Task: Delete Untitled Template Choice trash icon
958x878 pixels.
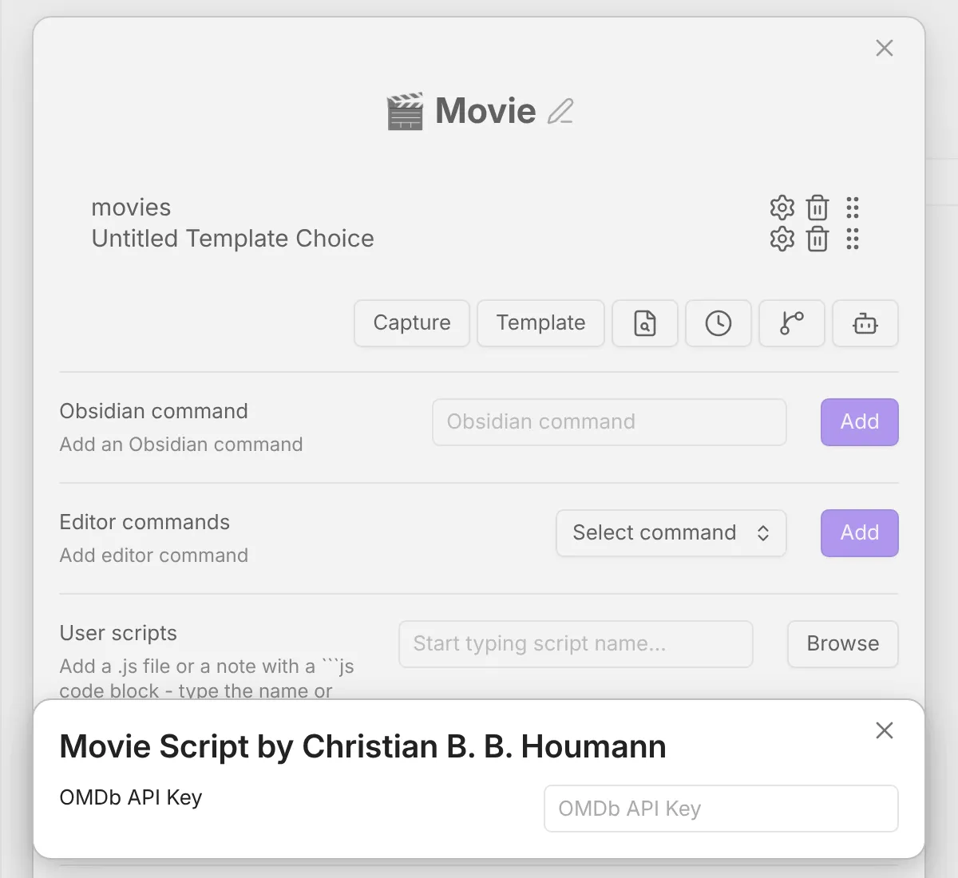Action: click(817, 239)
